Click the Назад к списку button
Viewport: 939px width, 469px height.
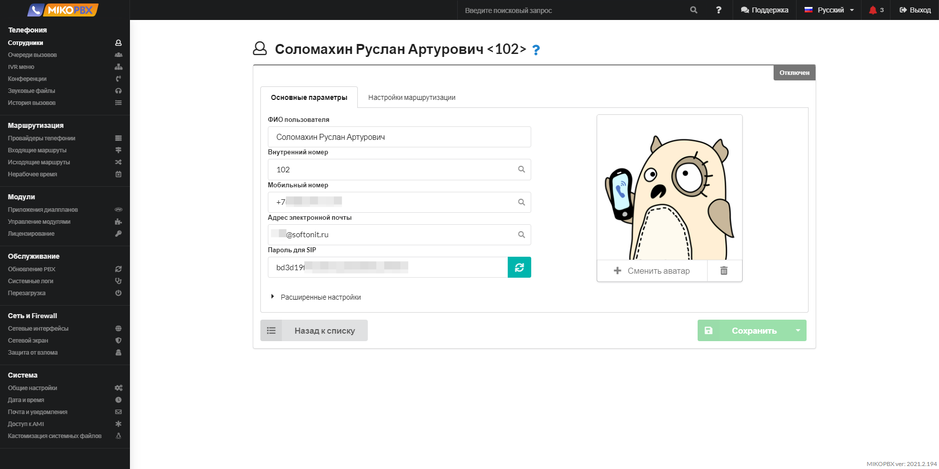(x=314, y=331)
